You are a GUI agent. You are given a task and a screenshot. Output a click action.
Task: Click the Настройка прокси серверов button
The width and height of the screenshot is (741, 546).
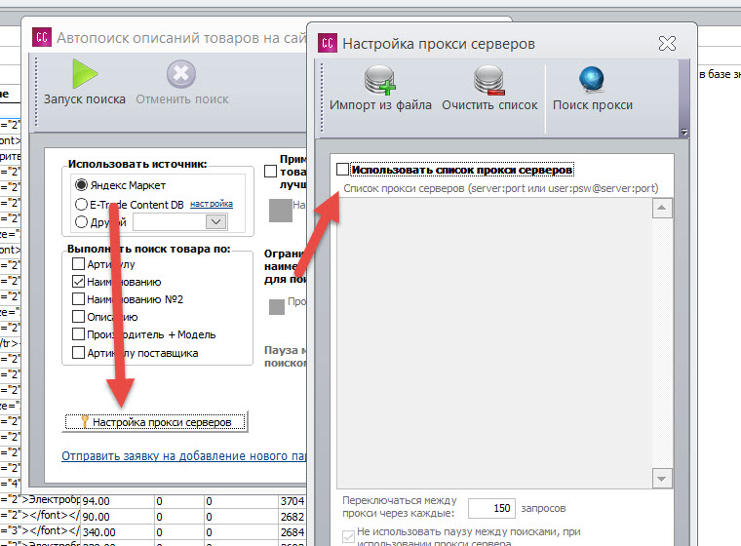point(156,421)
